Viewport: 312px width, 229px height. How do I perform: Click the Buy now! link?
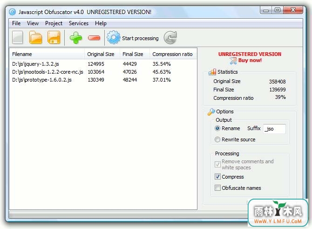coord(250,60)
